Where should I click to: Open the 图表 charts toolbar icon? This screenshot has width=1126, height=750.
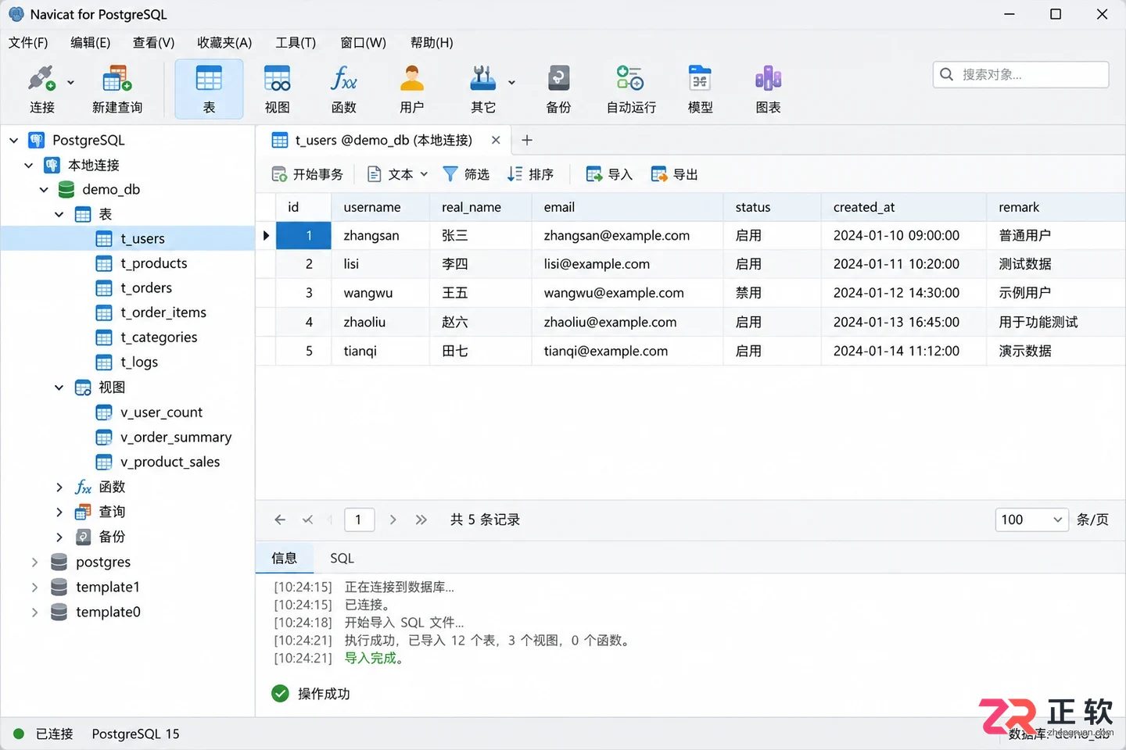768,89
